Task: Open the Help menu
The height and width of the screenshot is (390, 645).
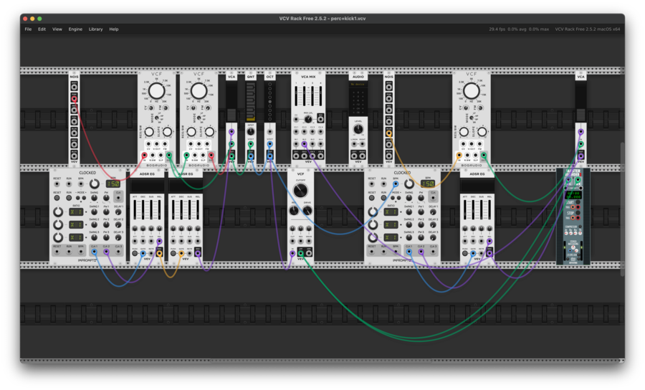Action: 114,29
